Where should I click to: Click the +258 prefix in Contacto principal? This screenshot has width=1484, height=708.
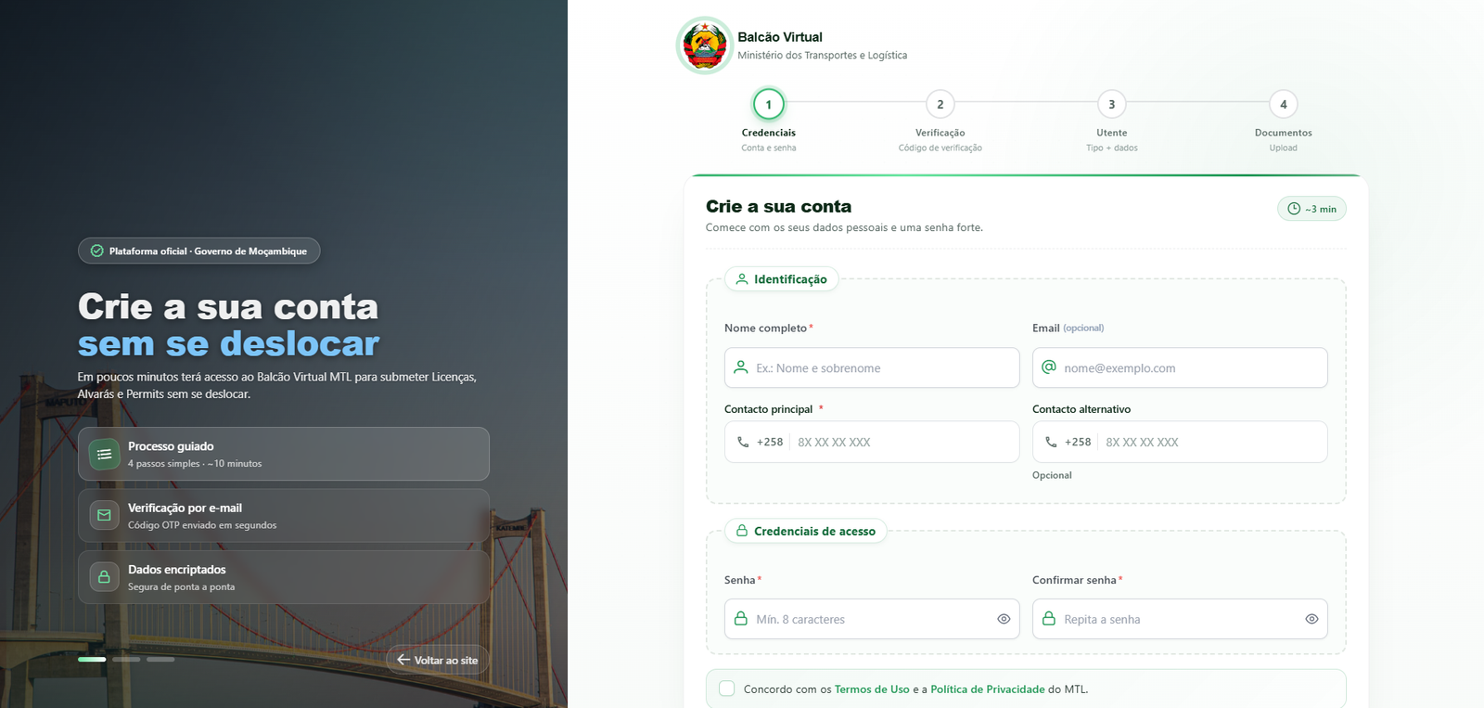point(770,442)
